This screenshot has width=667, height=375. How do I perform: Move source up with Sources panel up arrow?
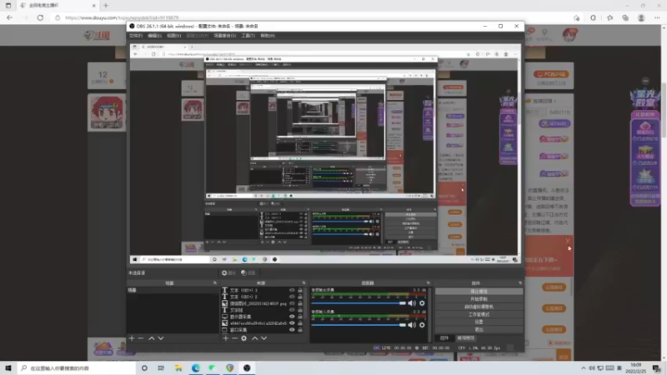click(254, 338)
